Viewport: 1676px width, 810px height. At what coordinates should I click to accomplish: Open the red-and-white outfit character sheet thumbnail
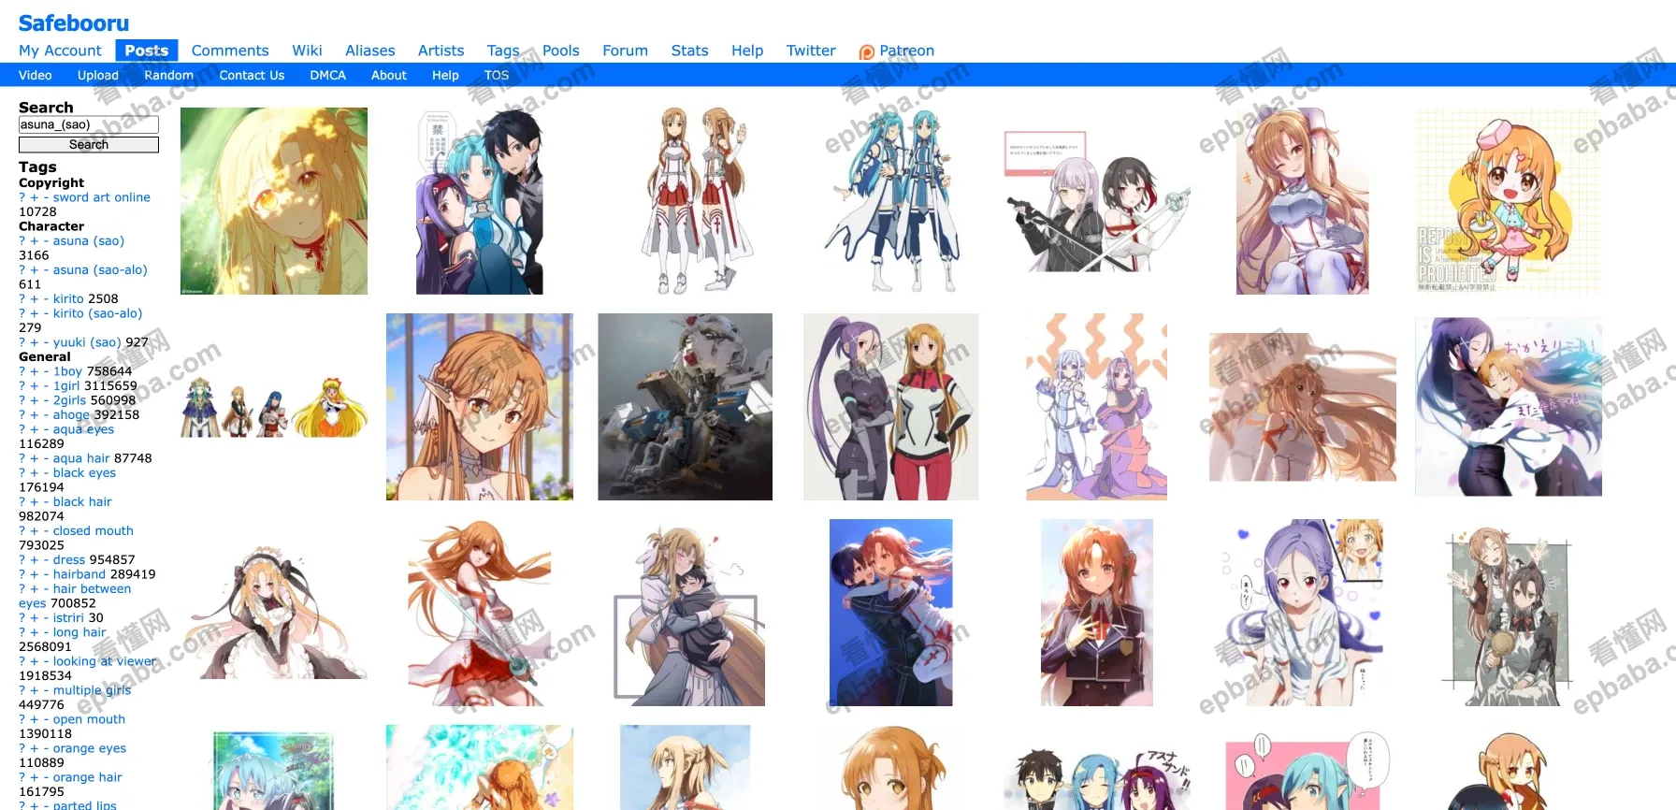pyautogui.click(x=697, y=201)
